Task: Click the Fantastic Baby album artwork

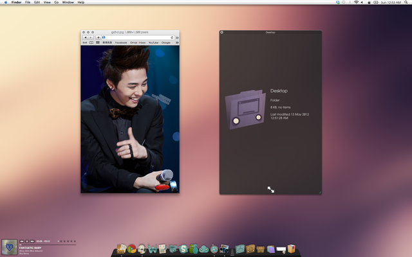Action: pos(10,247)
